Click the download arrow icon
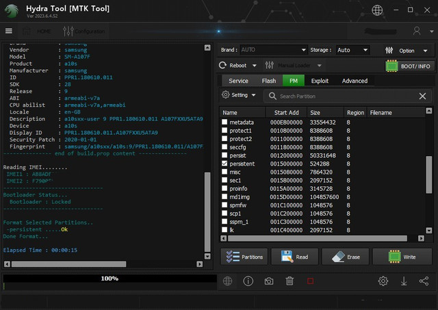 click(x=404, y=281)
